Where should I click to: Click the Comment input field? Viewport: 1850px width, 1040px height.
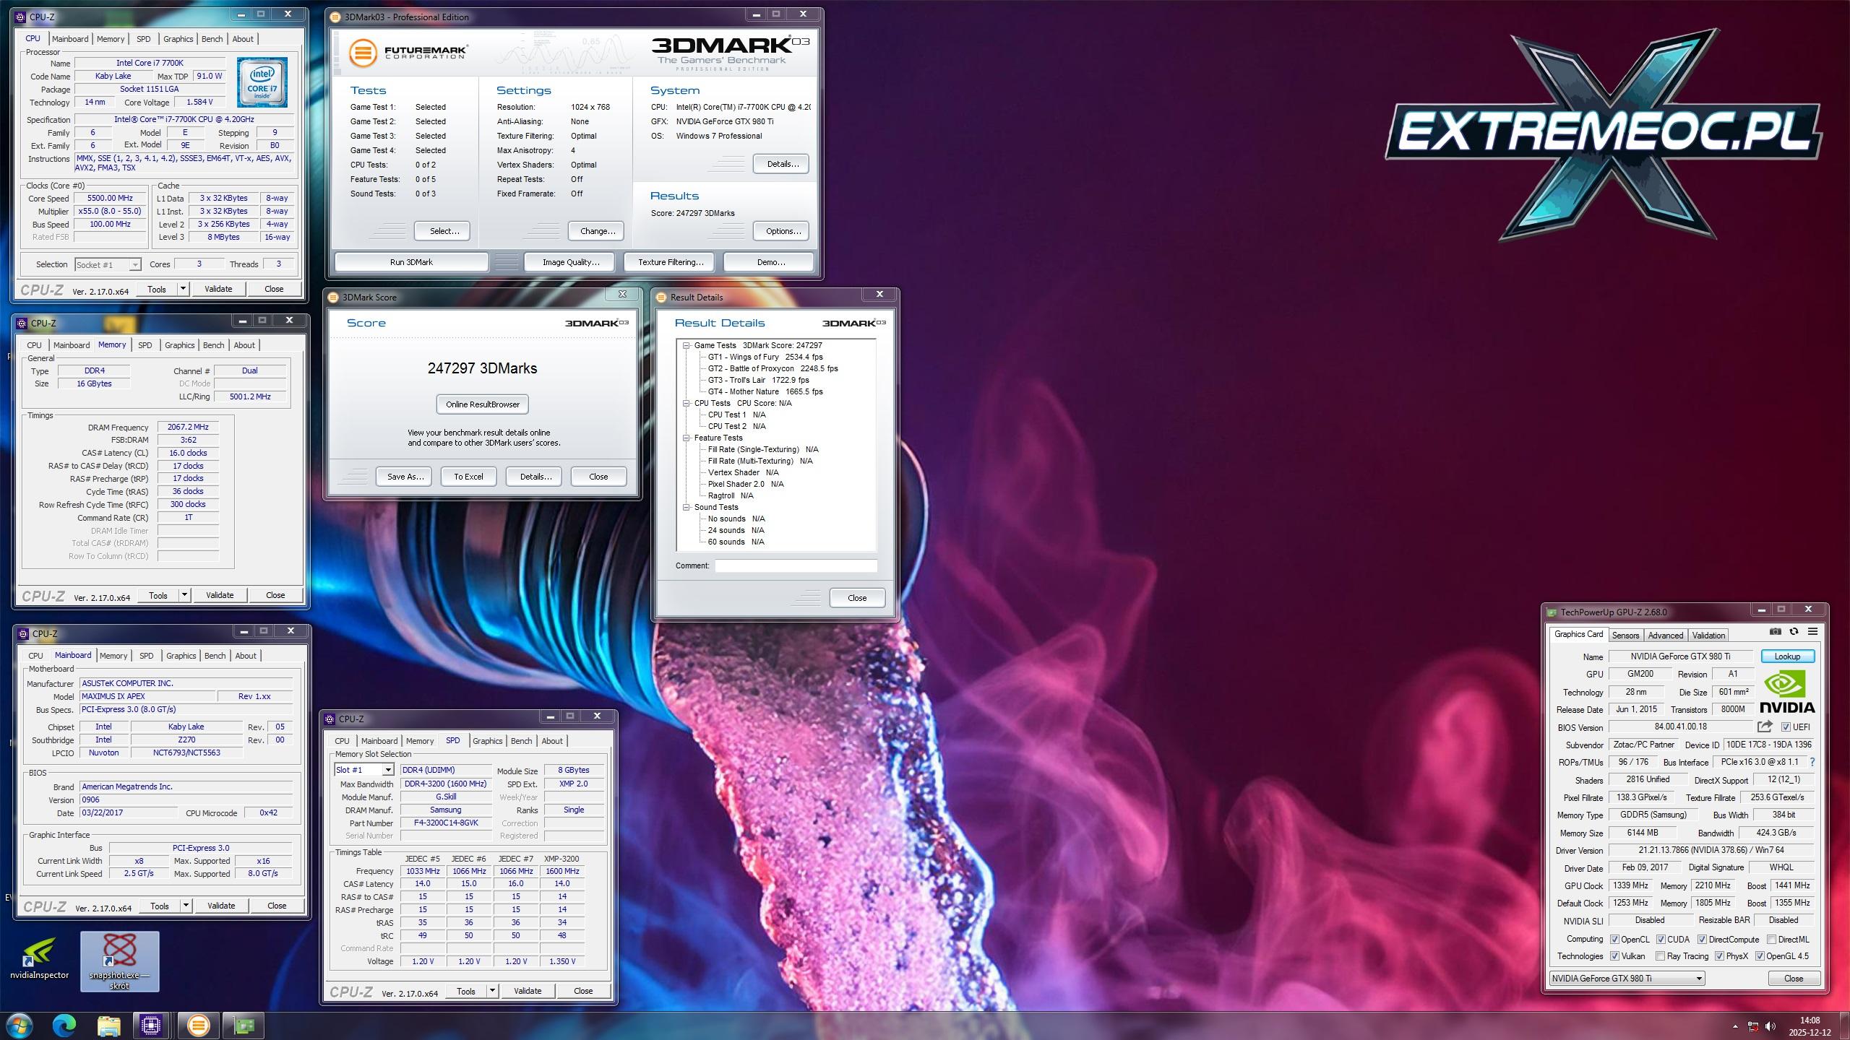point(796,565)
